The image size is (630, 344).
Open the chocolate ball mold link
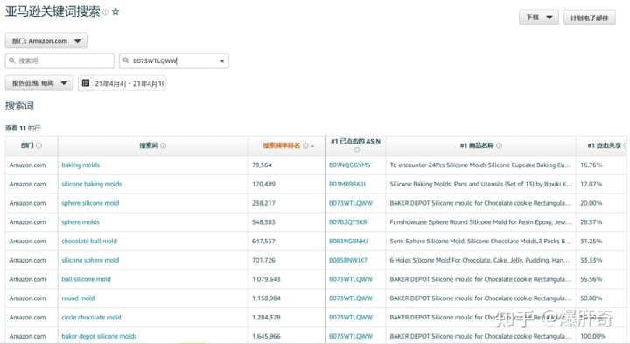(x=89, y=241)
